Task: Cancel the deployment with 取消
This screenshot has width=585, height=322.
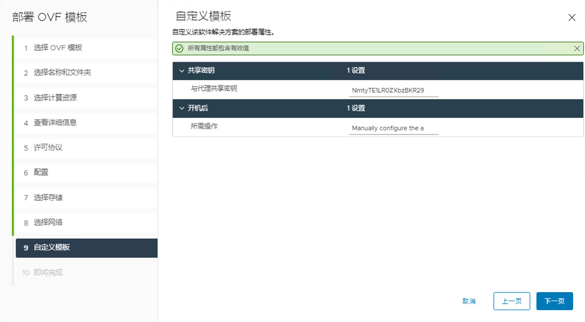Action: pyautogui.click(x=469, y=301)
